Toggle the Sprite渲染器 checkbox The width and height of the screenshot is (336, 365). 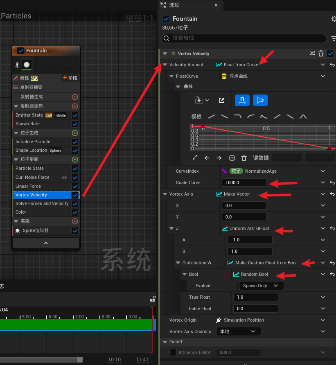tap(75, 231)
